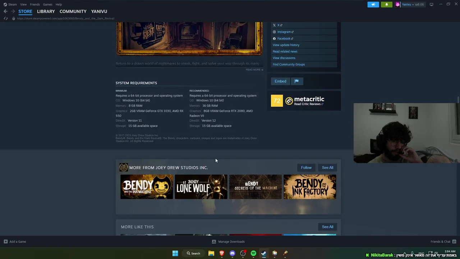Open the View menu
The width and height of the screenshot is (460, 259).
(23, 4)
